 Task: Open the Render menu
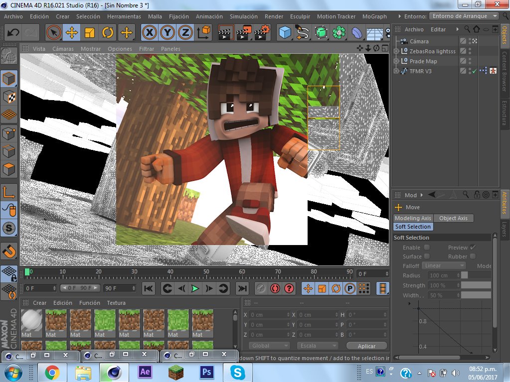pyautogui.click(x=274, y=16)
